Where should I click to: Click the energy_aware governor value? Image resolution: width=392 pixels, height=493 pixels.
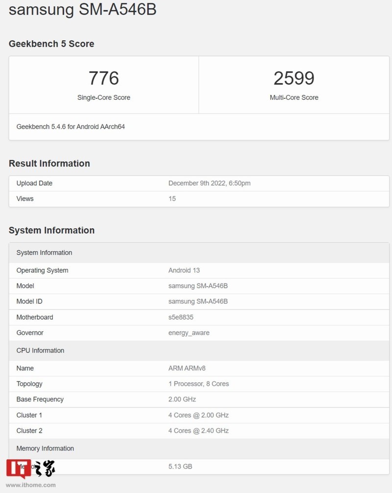(189, 333)
